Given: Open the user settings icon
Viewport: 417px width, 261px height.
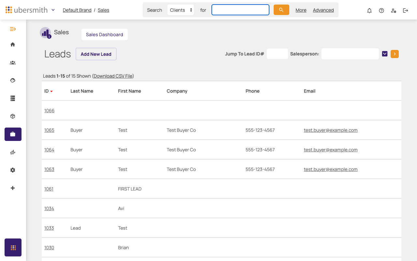Looking at the screenshot, I should pyautogui.click(x=394, y=10).
